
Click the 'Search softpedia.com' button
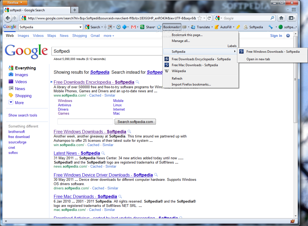[135, 122]
